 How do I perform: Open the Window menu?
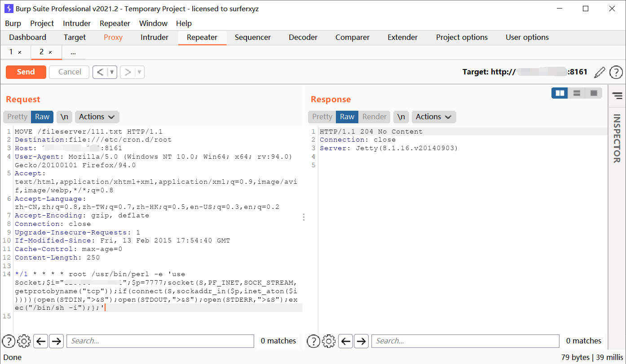click(154, 23)
